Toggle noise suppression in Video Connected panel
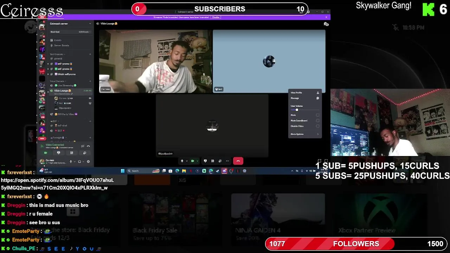The width and height of the screenshot is (450, 253). pyautogui.click(x=83, y=146)
